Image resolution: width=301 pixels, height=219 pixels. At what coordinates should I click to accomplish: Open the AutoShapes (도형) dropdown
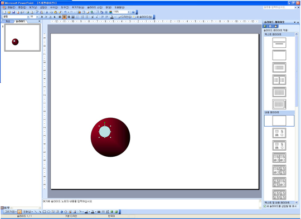[28, 212]
